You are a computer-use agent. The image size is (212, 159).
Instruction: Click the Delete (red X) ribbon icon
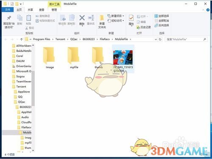[82, 18]
